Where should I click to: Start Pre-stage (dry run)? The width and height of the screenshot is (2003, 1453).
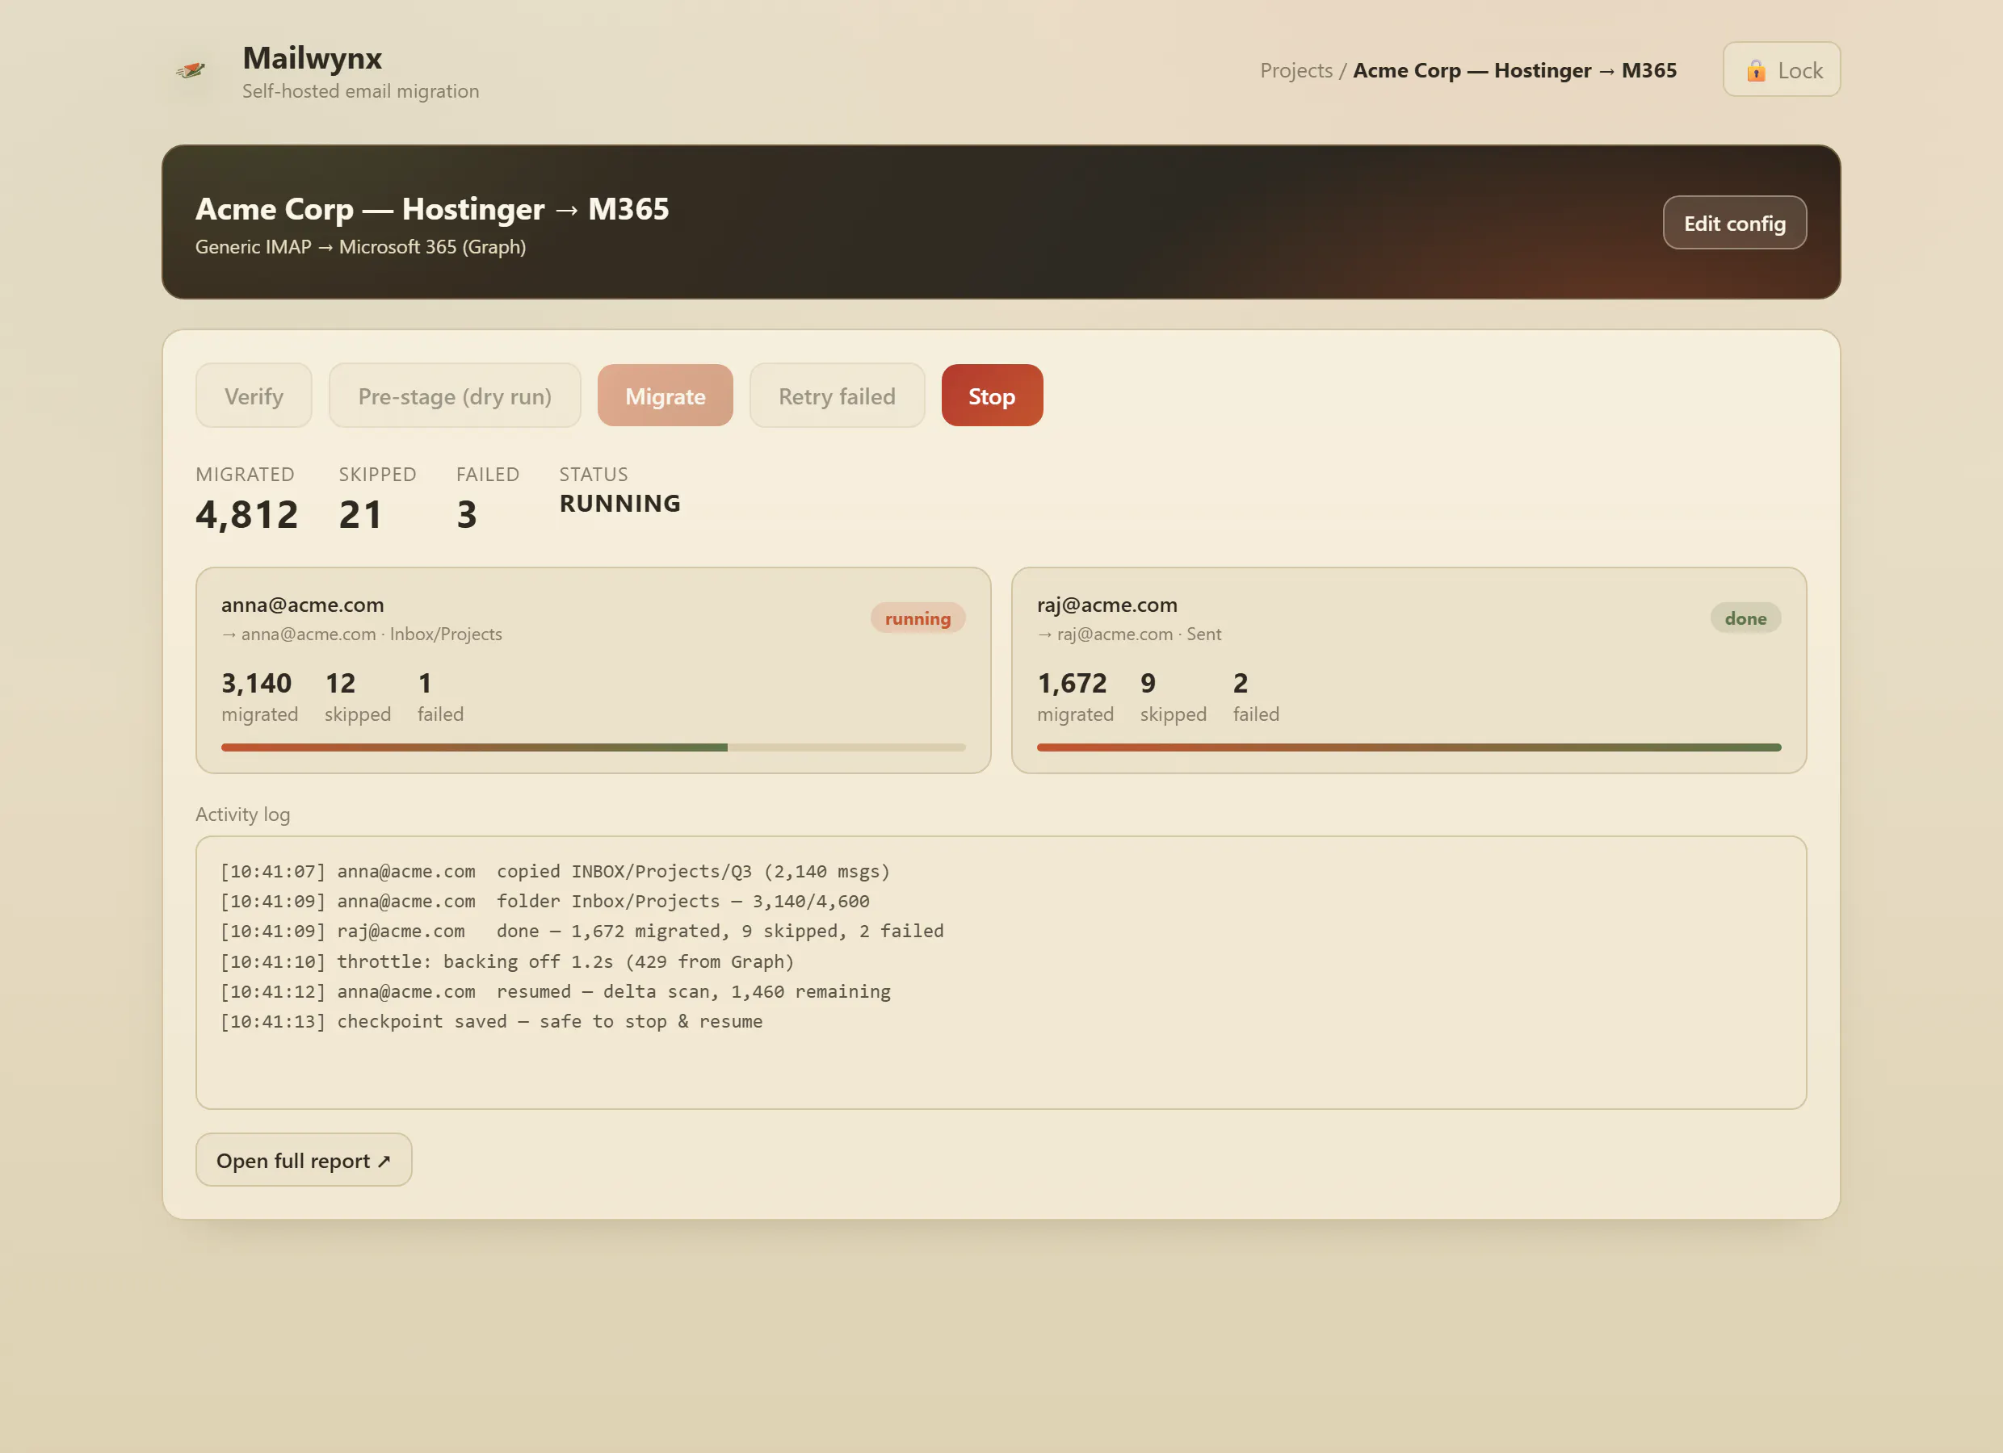[455, 396]
